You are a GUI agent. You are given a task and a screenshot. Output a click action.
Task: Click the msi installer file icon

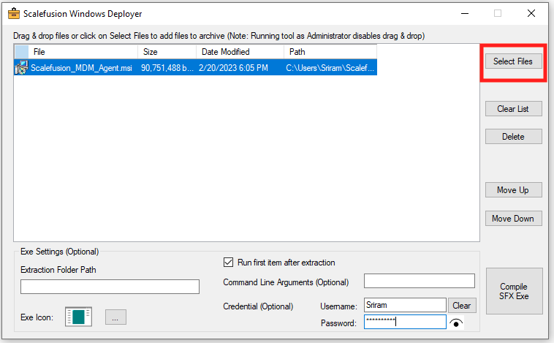pos(21,67)
